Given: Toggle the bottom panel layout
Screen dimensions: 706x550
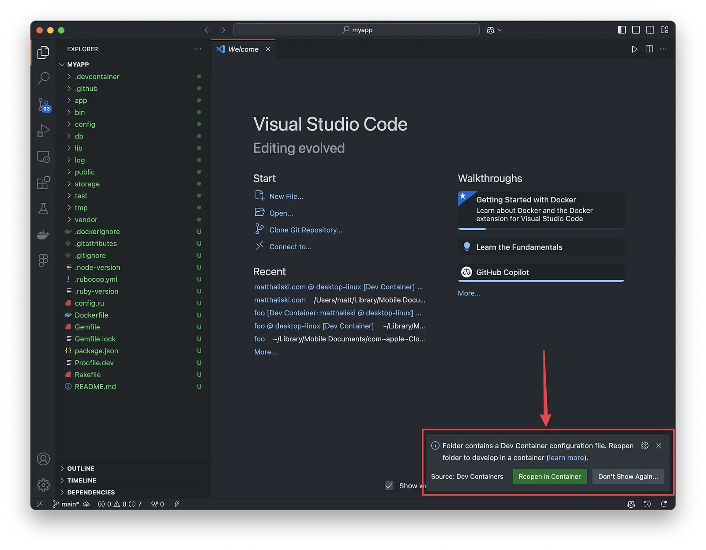Looking at the screenshot, I should pyautogui.click(x=636, y=30).
